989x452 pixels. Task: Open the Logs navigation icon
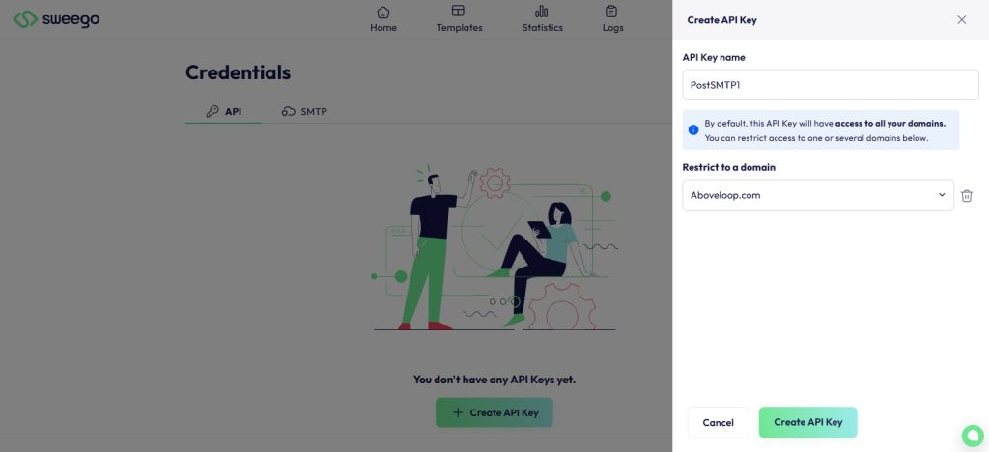point(612,12)
